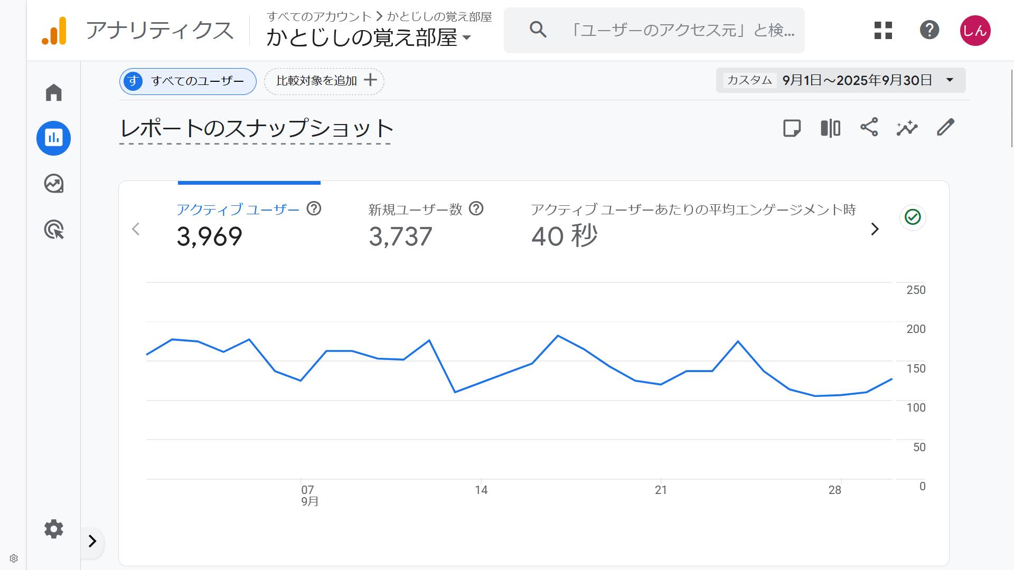Open the help question mark icon
The height and width of the screenshot is (570, 1014).
pos(929,30)
